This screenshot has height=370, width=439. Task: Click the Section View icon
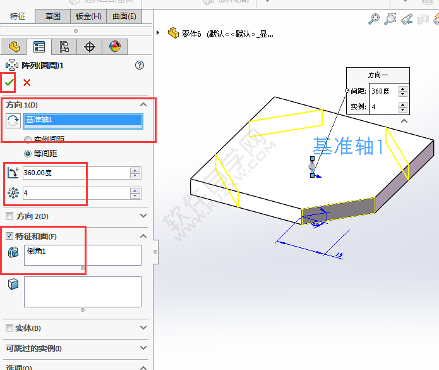[x=423, y=20]
